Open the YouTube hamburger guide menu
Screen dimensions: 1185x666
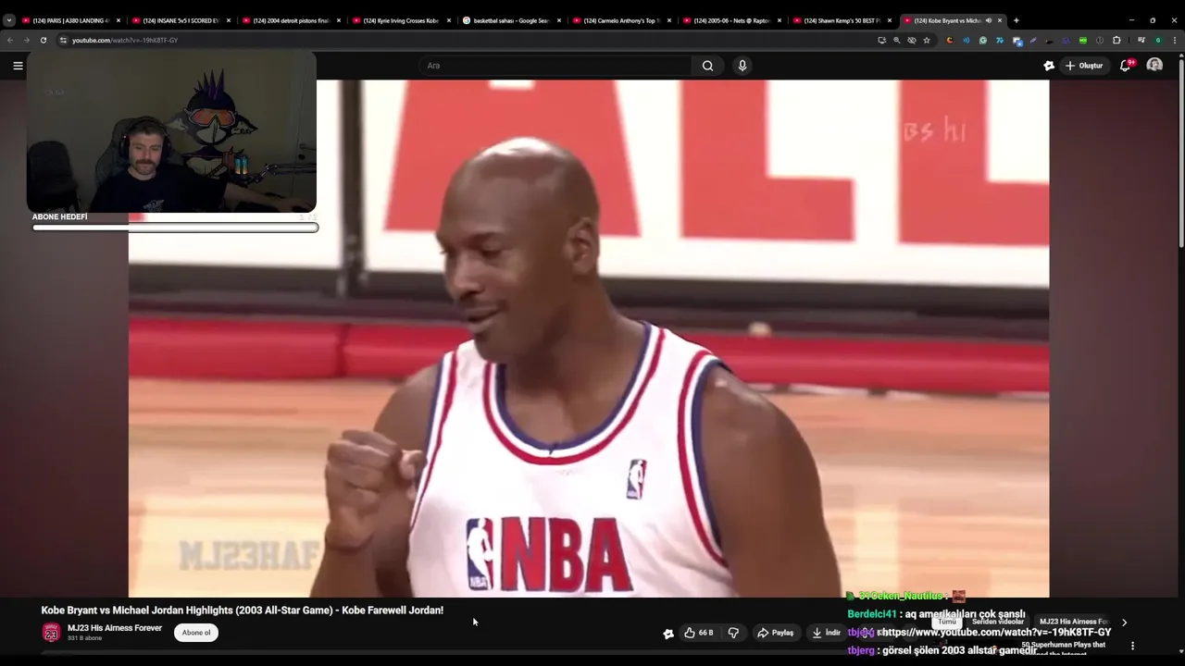(x=18, y=66)
